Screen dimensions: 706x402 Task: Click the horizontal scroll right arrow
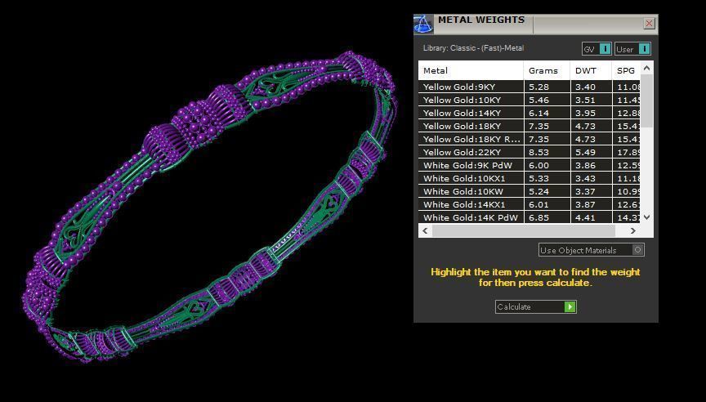pos(632,230)
